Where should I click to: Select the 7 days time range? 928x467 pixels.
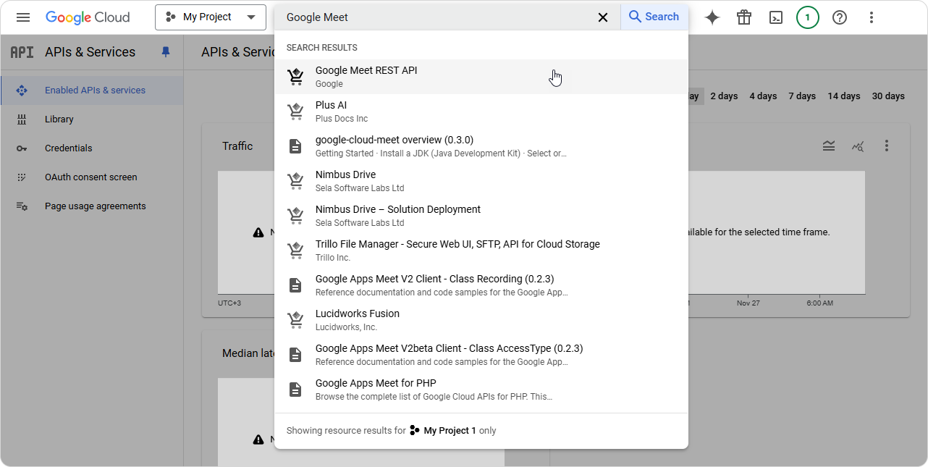coord(802,96)
